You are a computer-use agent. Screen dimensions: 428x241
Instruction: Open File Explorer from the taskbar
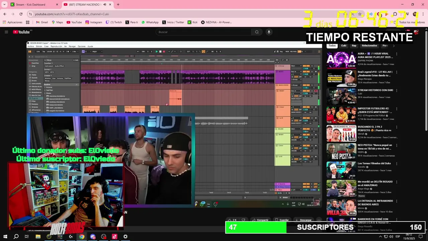(x=38, y=236)
